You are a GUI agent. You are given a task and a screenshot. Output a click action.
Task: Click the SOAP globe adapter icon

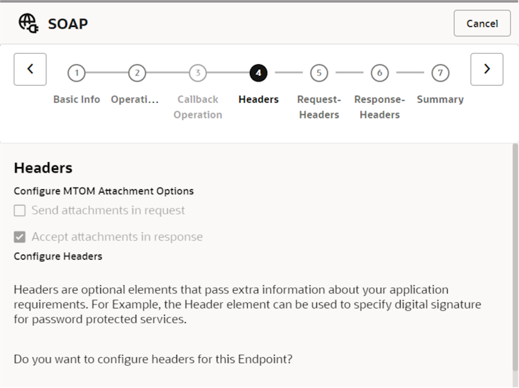[28, 23]
